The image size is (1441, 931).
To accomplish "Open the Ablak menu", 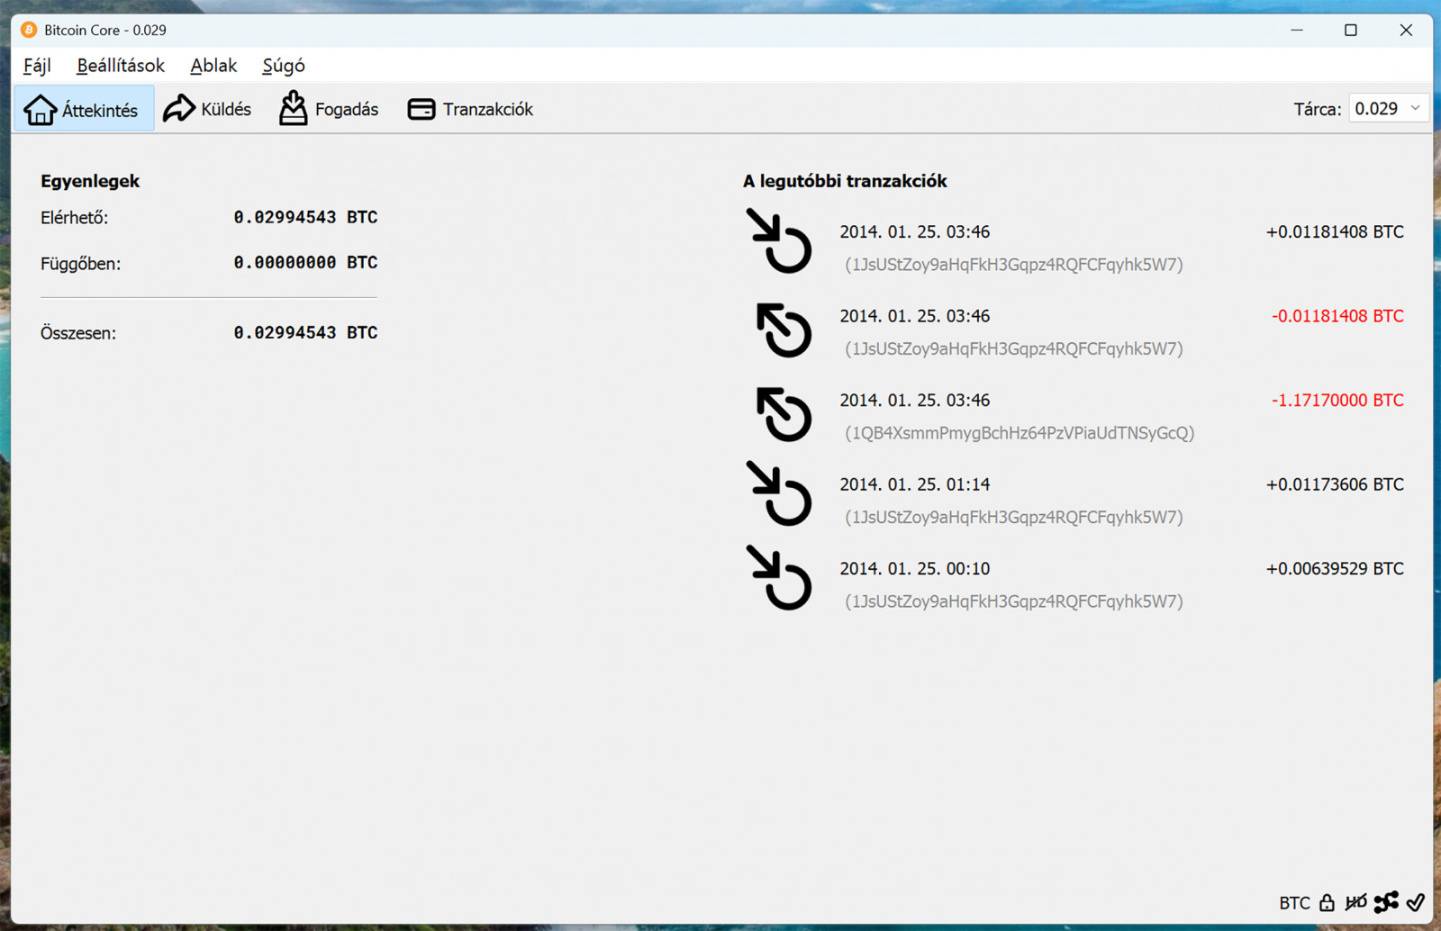I will point(213,66).
